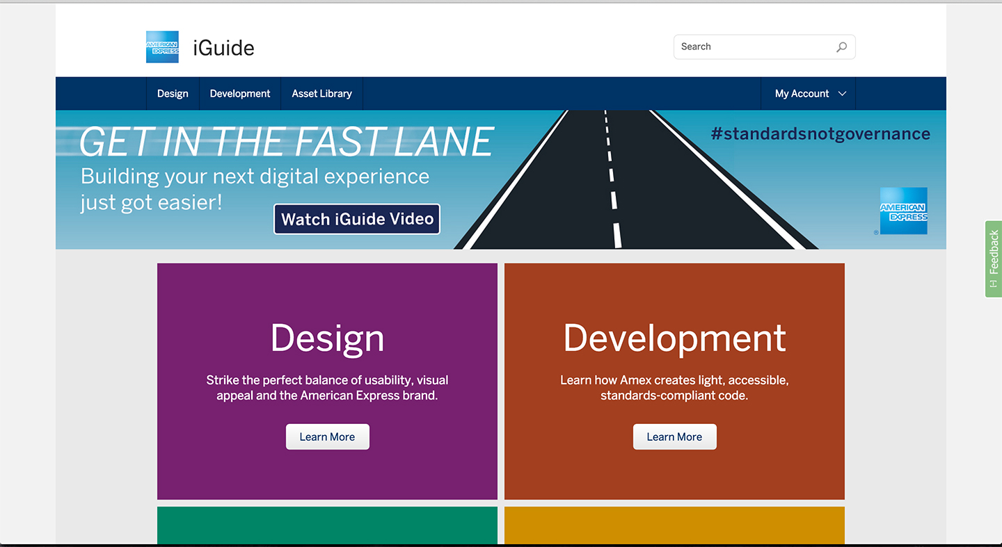The image size is (1002, 547).
Task: Click 'Strike the perfect balance' description text
Action: 327,388
